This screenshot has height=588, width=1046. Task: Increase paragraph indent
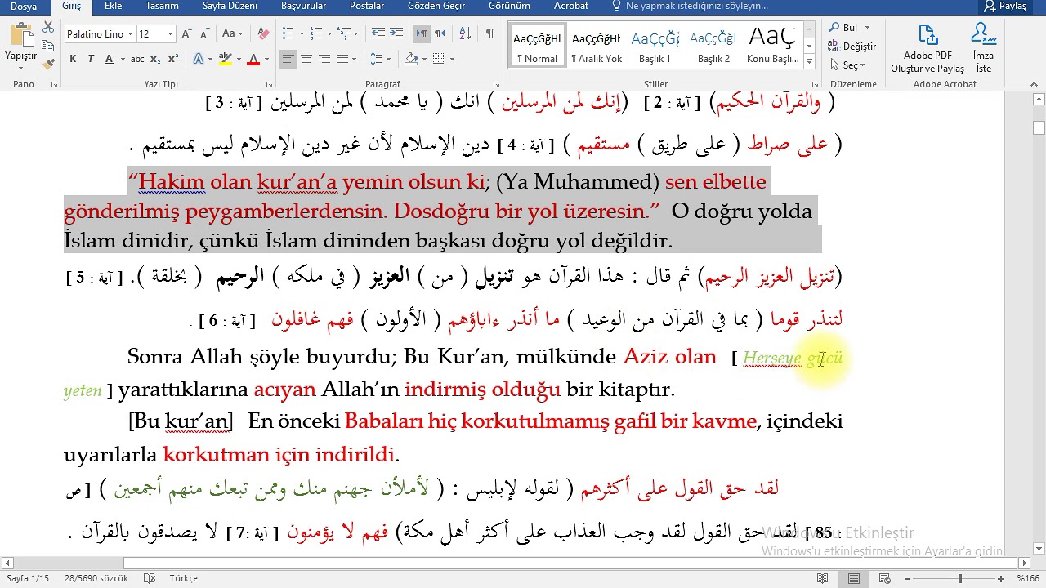[x=396, y=33]
